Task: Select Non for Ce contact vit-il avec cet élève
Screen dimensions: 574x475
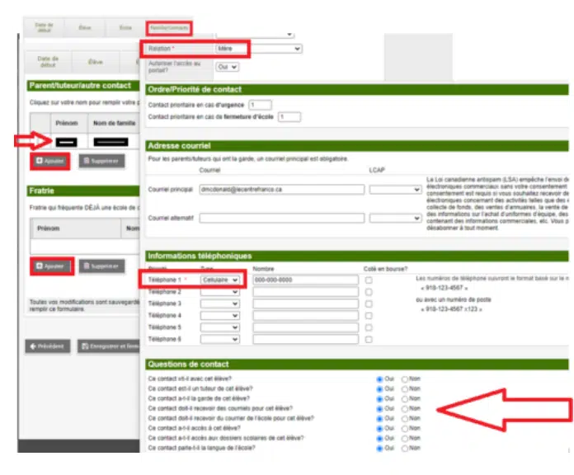Action: (x=404, y=379)
